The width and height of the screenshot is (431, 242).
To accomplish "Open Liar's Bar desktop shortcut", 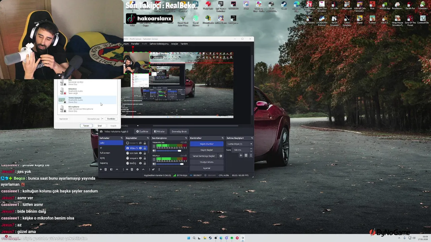I will pos(334,5).
